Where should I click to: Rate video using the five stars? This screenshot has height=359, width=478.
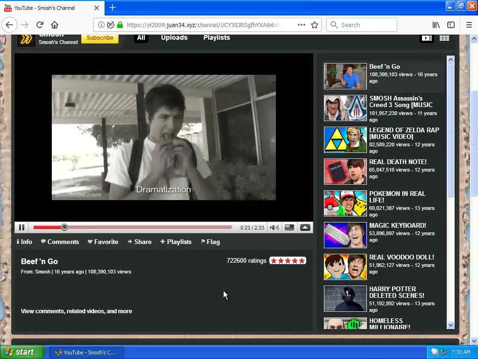(288, 261)
